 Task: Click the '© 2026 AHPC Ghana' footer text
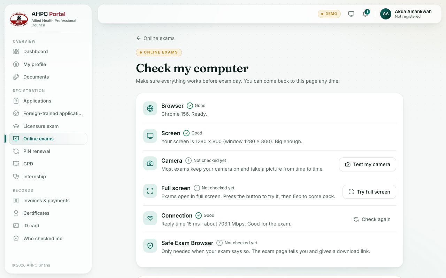(x=31, y=265)
